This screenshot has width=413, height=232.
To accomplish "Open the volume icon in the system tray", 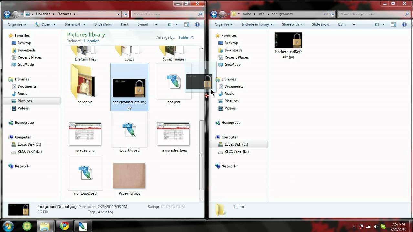I will [x=376, y=227].
